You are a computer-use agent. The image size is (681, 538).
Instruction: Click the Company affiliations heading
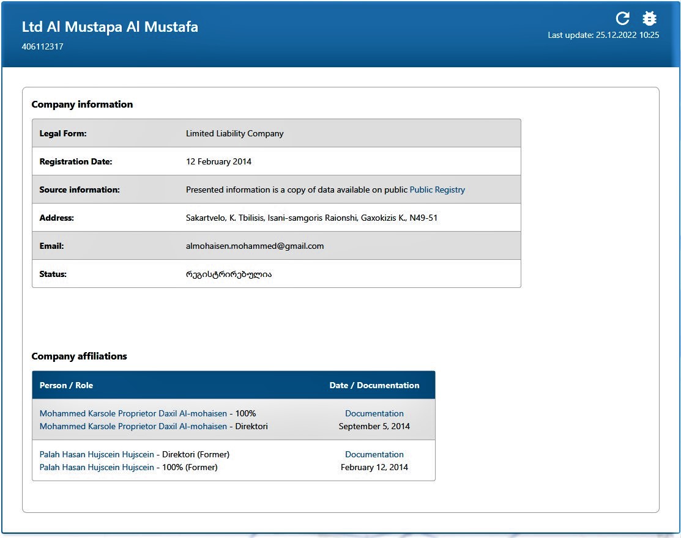(x=79, y=356)
